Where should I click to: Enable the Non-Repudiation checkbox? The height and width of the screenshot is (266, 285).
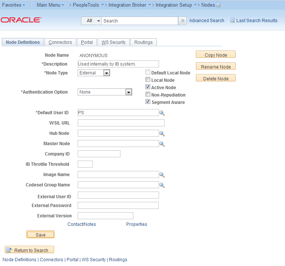point(148,94)
